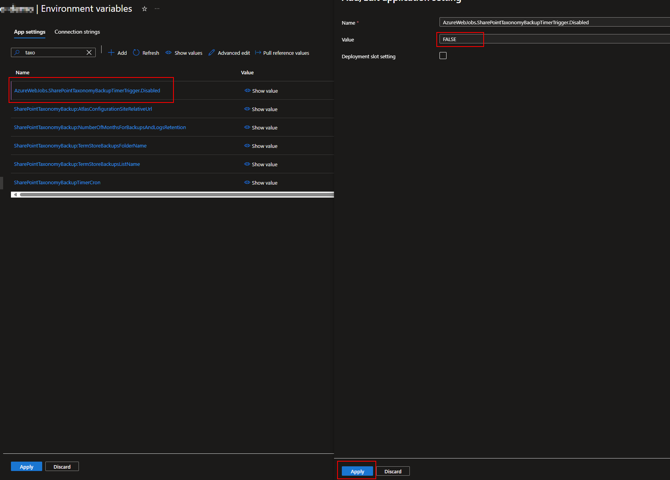Click the Show values eye icon
The height and width of the screenshot is (480, 670).
tap(168, 52)
